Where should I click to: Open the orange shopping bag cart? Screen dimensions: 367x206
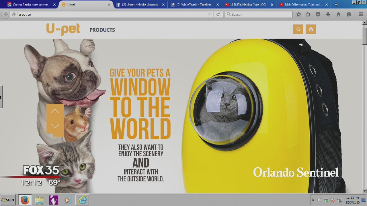point(311,29)
